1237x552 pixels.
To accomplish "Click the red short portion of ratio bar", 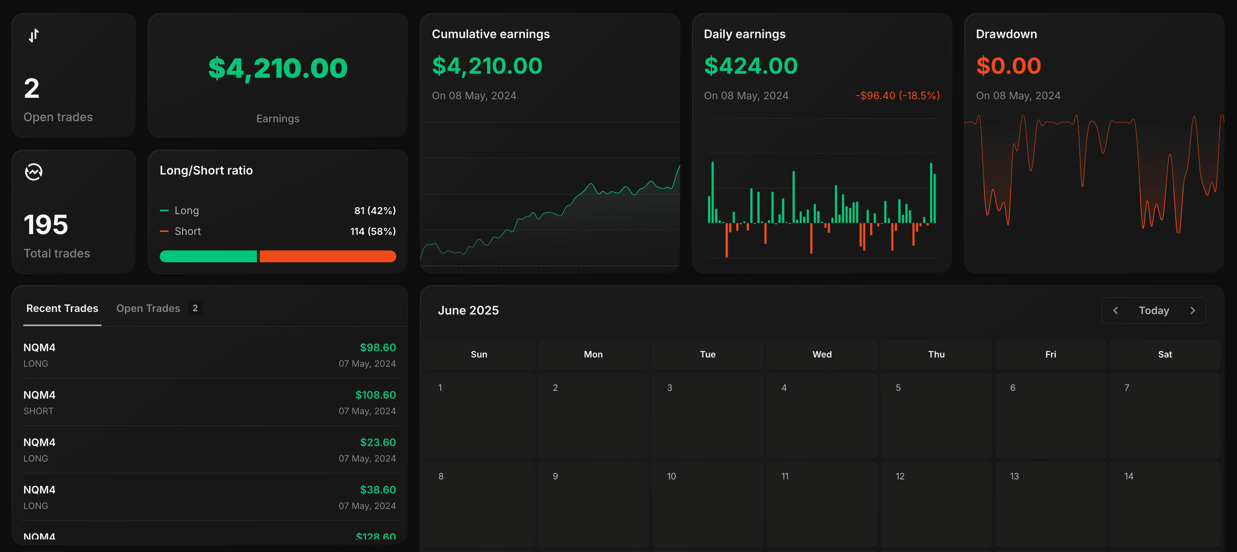I will pos(327,256).
